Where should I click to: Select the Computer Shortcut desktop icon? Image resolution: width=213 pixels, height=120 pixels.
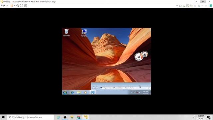pyautogui.click(x=84, y=33)
